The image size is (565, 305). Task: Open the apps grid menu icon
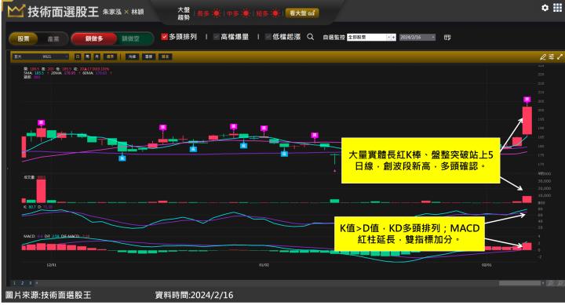pyautogui.click(x=557, y=8)
